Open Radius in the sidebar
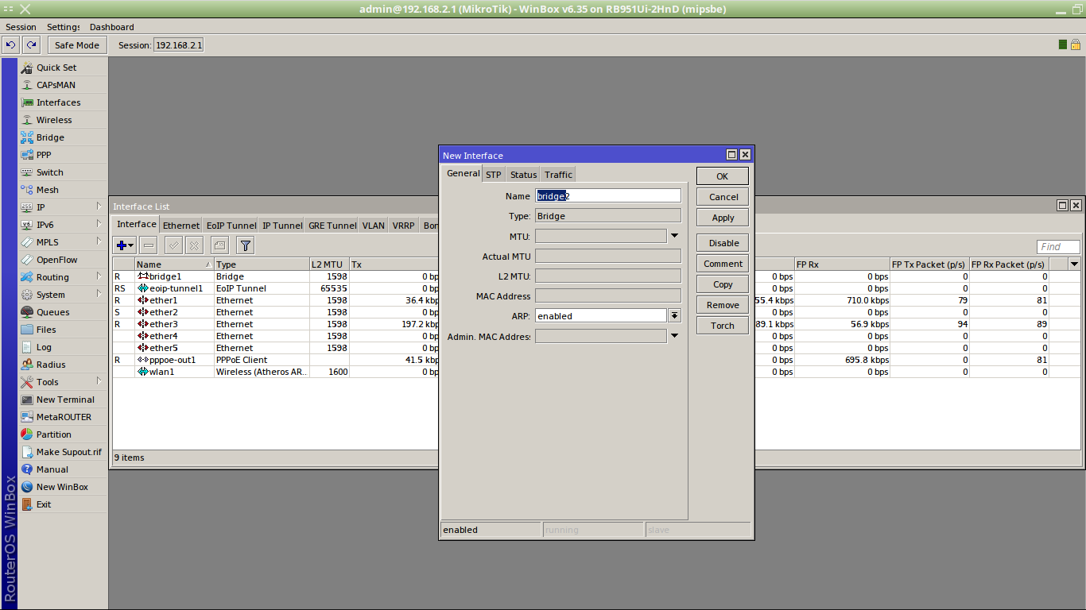The width and height of the screenshot is (1086, 610). [x=62, y=365]
